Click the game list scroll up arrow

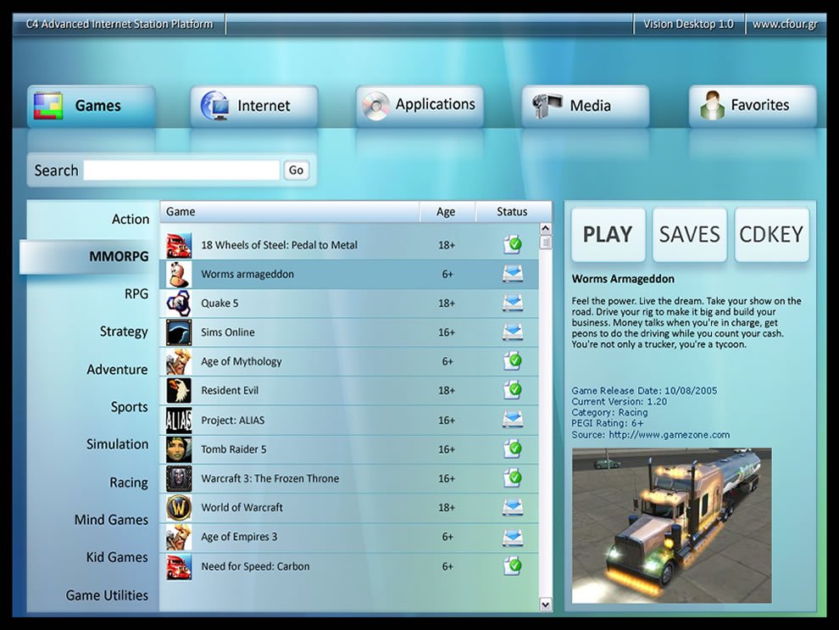click(545, 229)
